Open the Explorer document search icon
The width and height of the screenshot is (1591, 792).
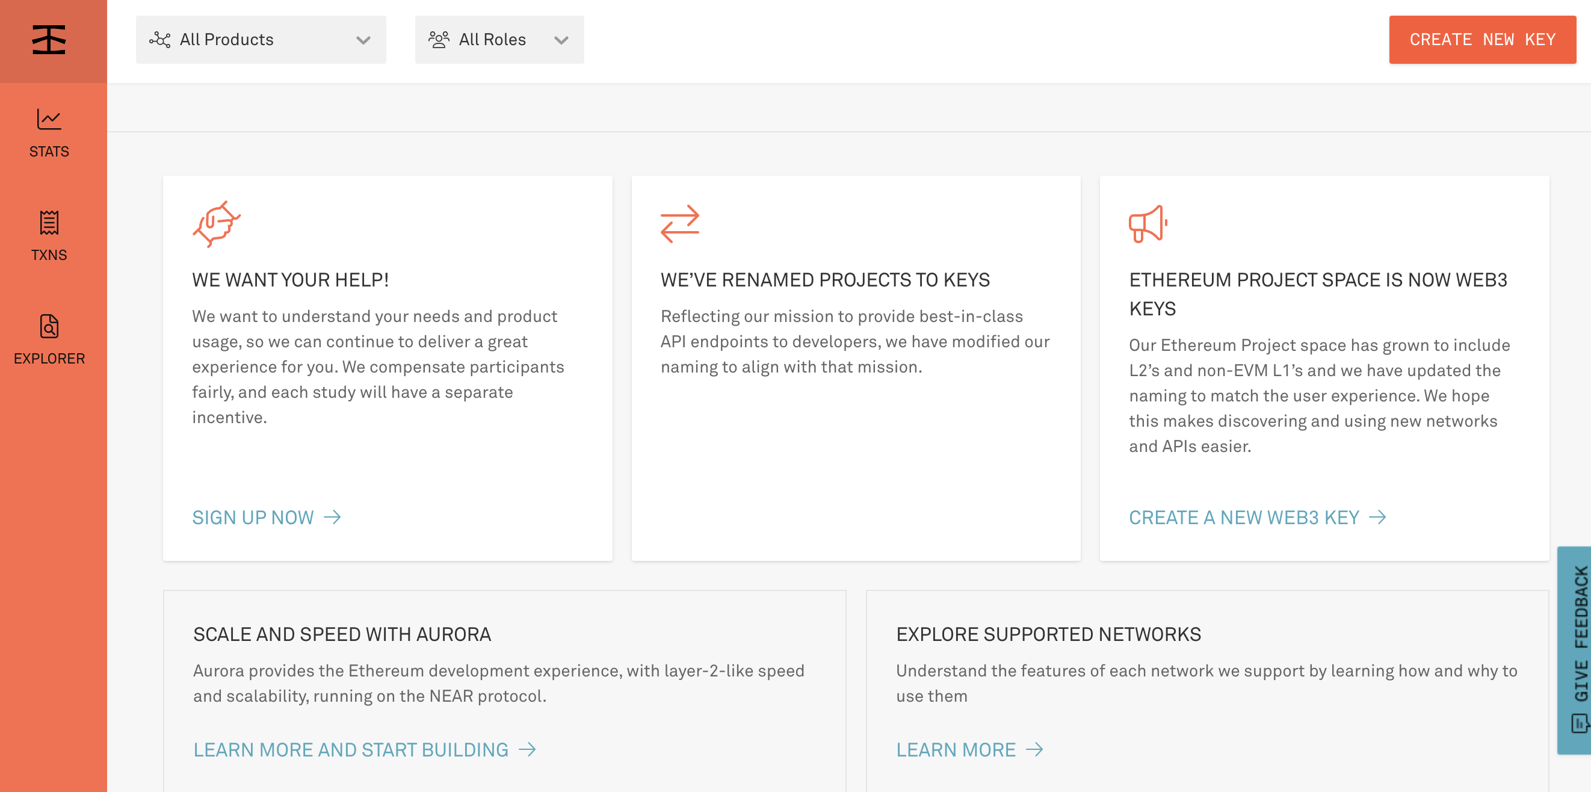click(49, 326)
